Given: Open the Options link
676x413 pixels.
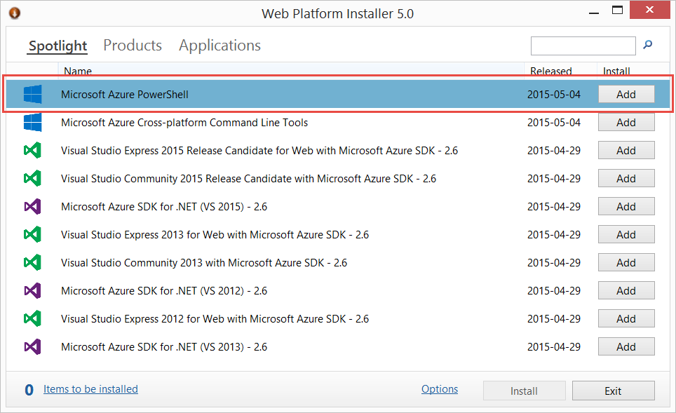Looking at the screenshot, I should (439, 389).
